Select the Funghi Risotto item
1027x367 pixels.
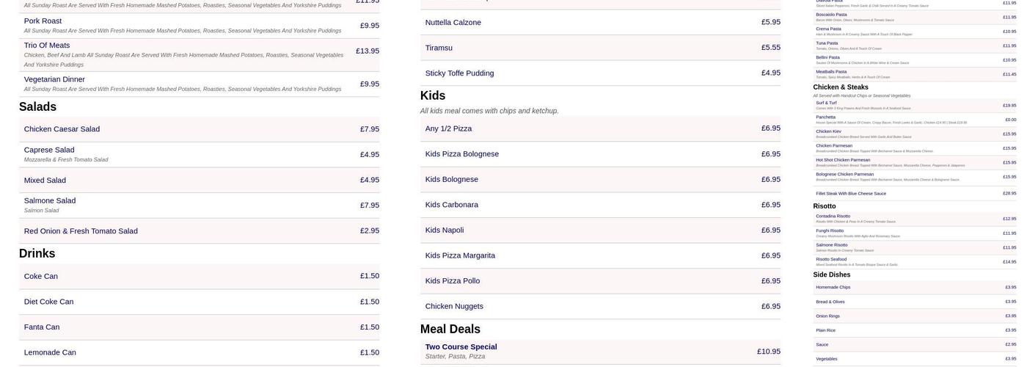pyautogui.click(x=830, y=230)
